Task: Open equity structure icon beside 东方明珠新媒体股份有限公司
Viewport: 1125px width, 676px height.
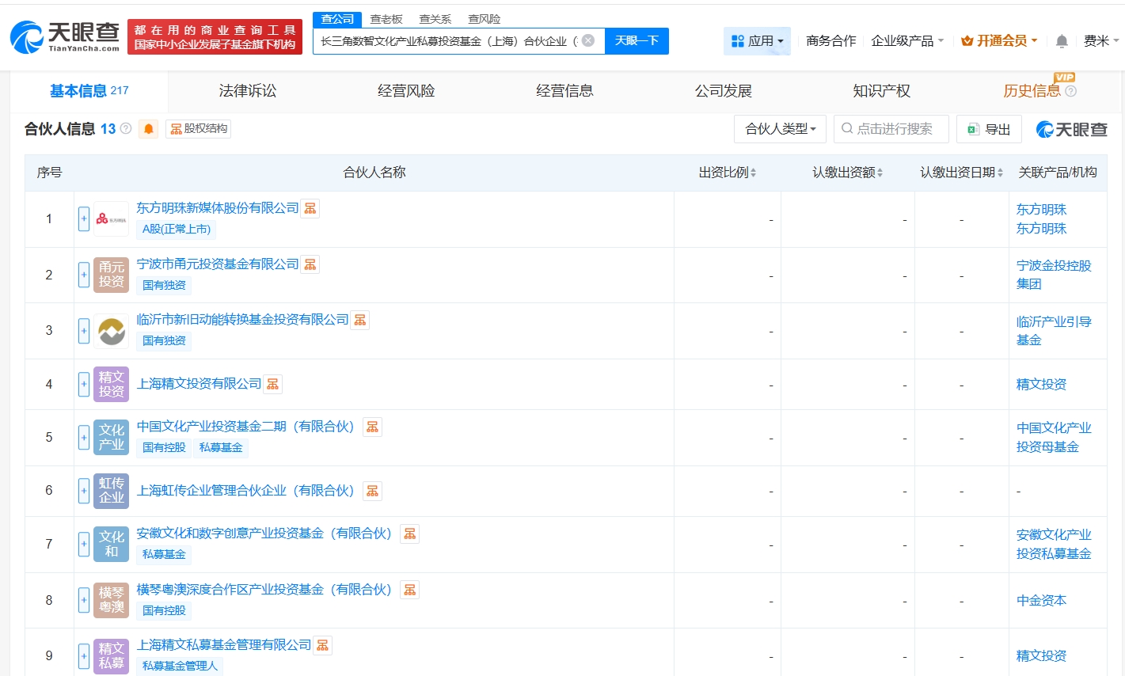Action: [310, 208]
